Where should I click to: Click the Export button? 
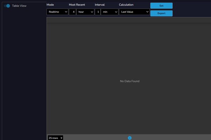coord(161,13)
